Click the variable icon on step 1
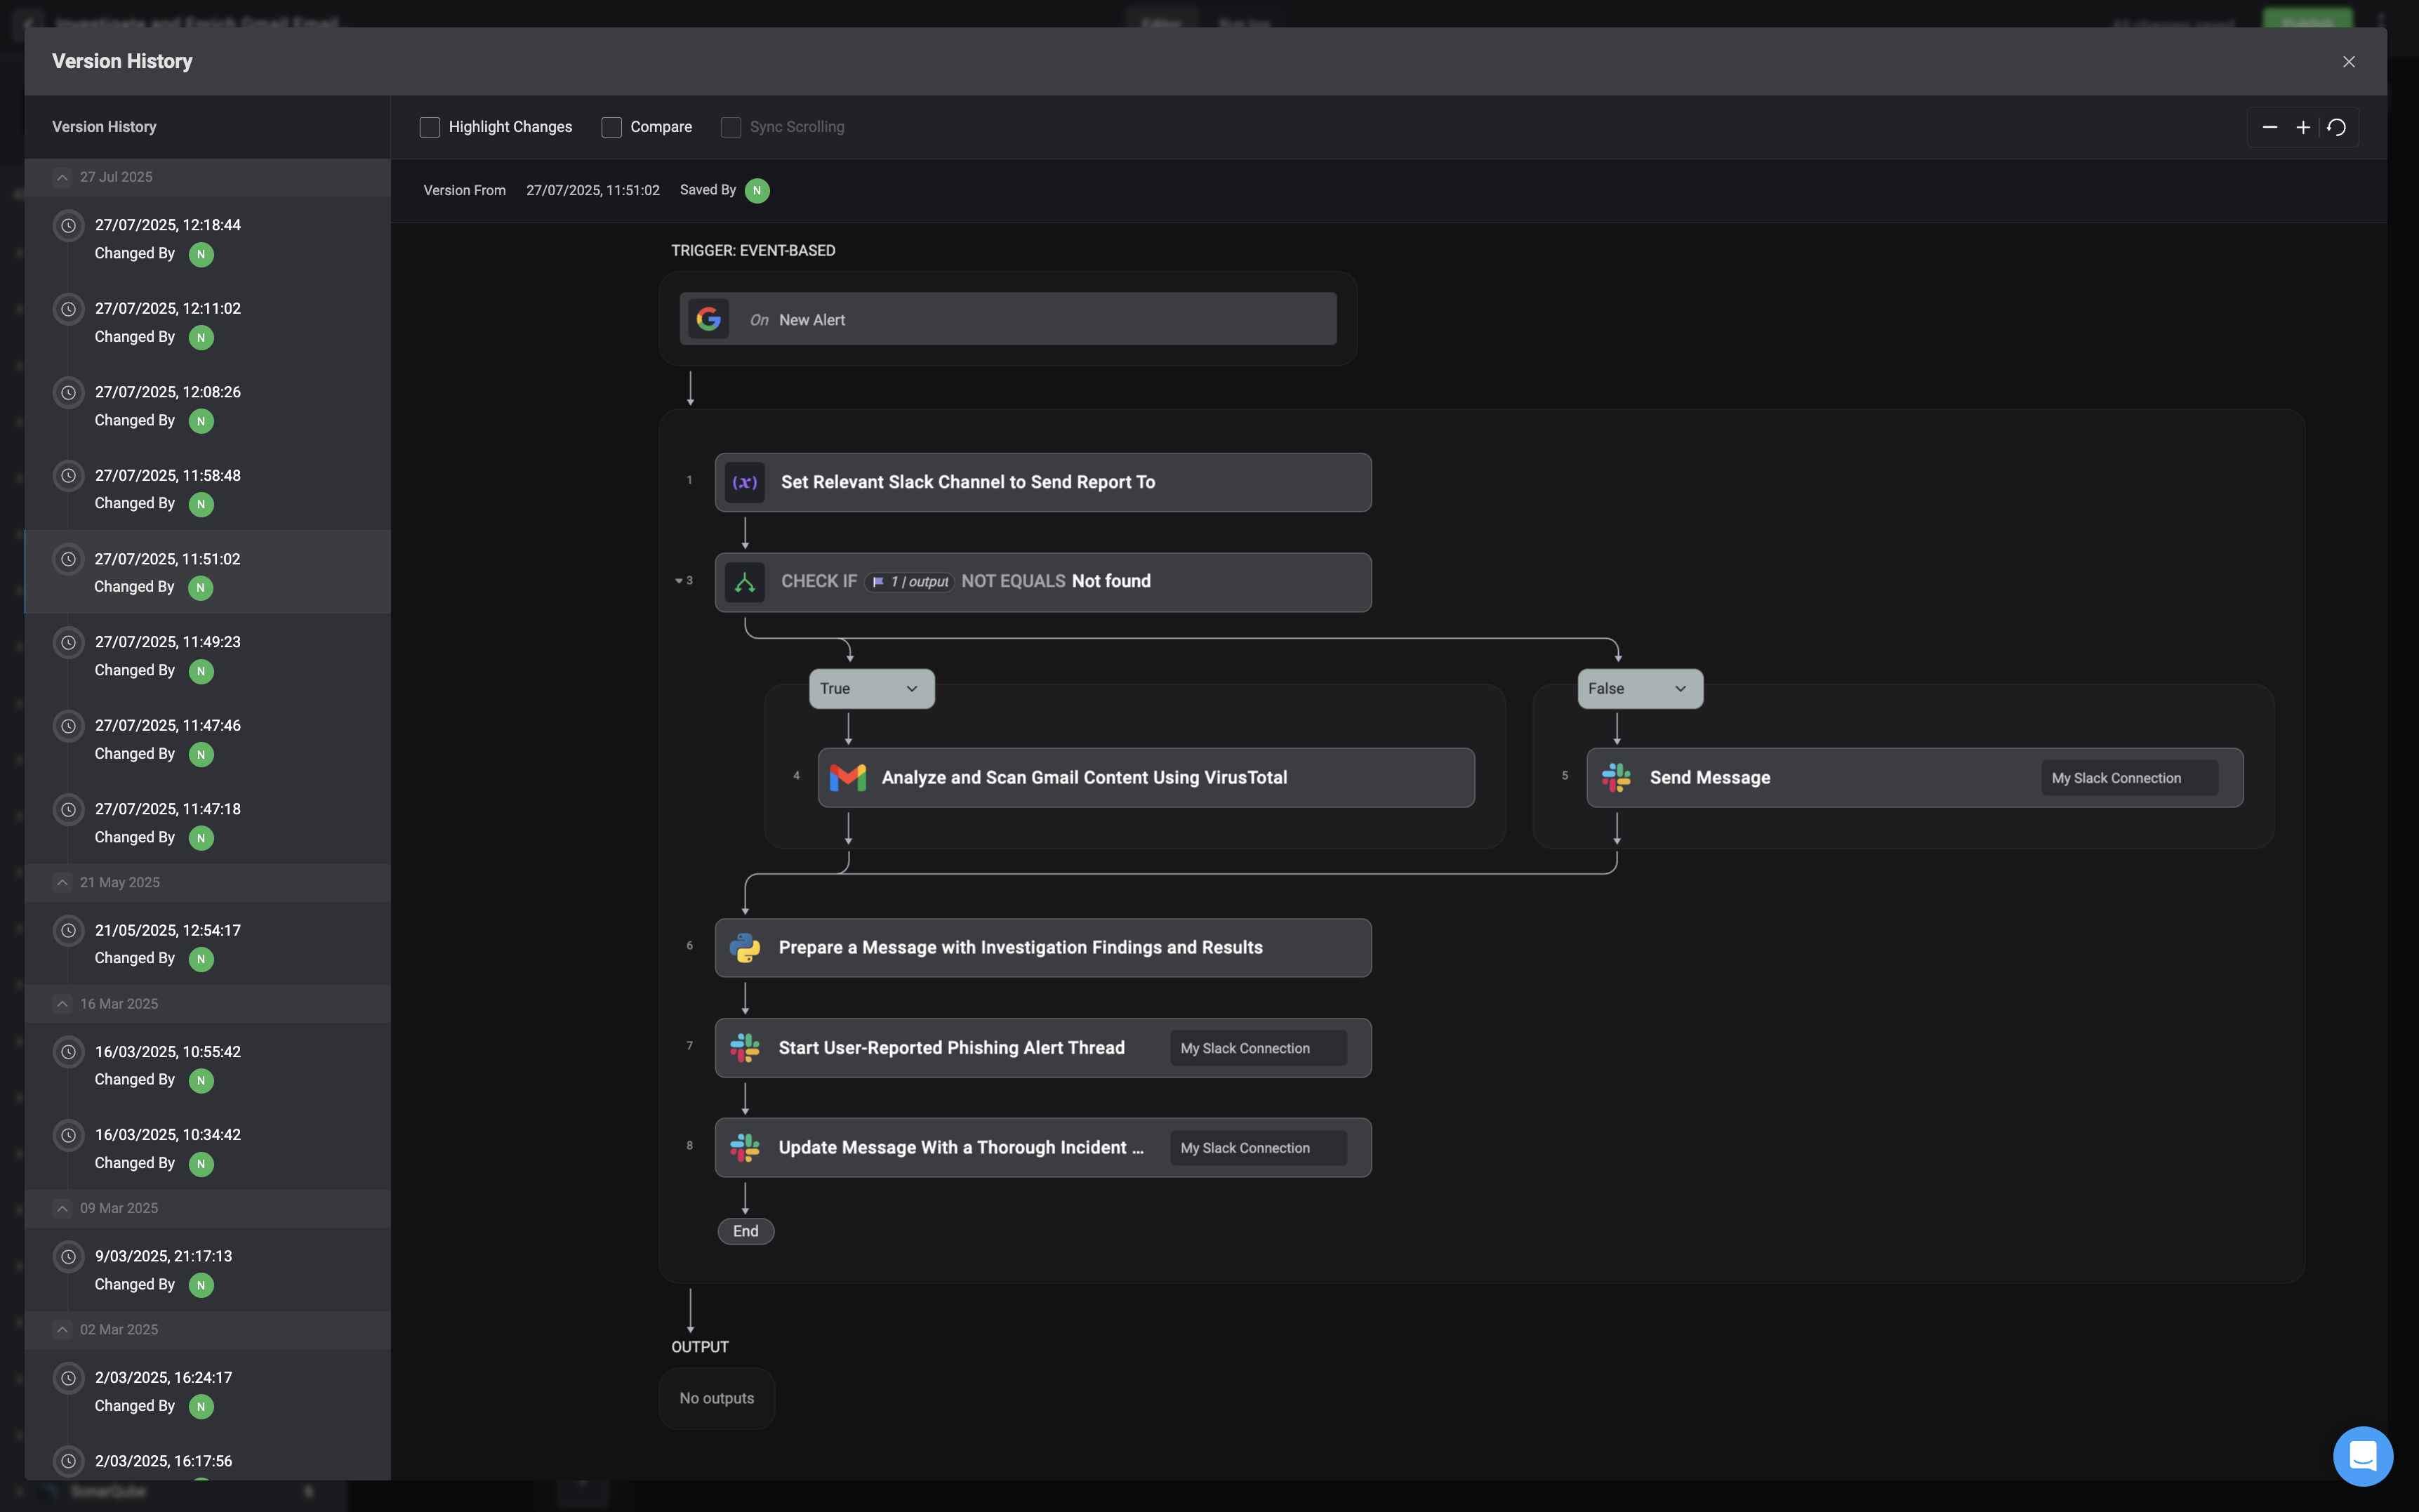Image resolution: width=2419 pixels, height=1512 pixels. 745,482
